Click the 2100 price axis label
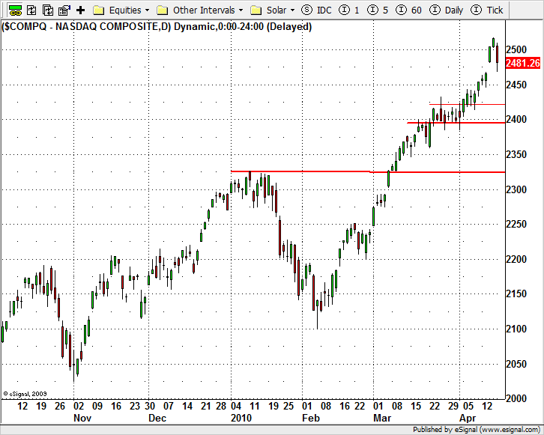 516,329
